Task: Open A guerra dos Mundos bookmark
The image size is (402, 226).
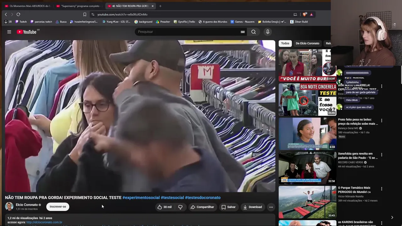Action: point(213,22)
